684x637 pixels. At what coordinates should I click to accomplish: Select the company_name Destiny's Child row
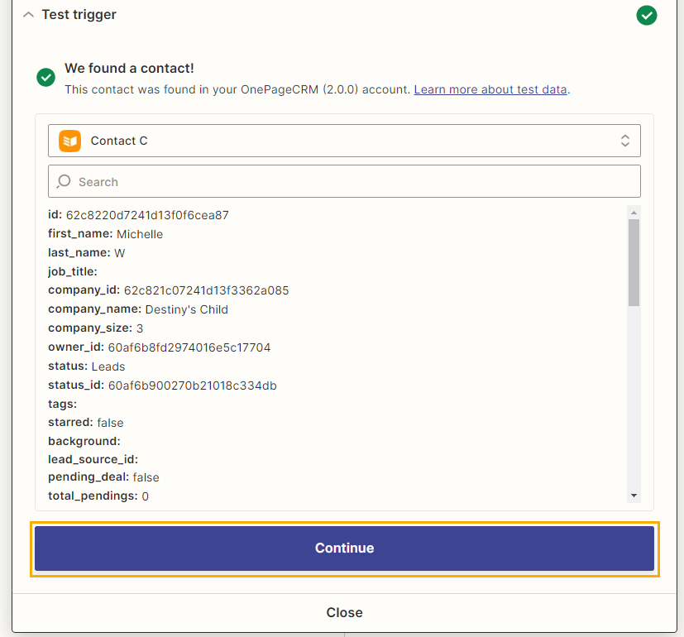(138, 309)
